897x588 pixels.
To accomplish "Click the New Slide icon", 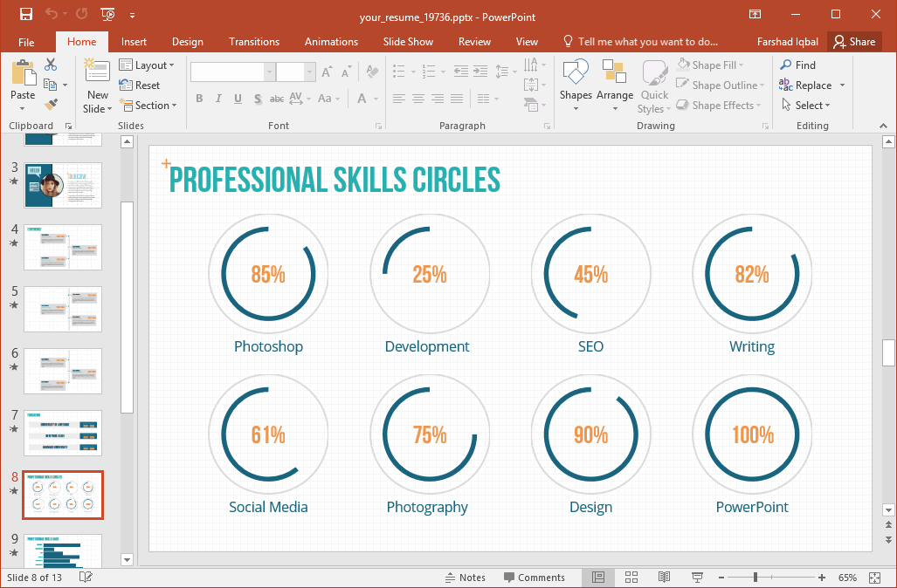I will pyautogui.click(x=97, y=71).
